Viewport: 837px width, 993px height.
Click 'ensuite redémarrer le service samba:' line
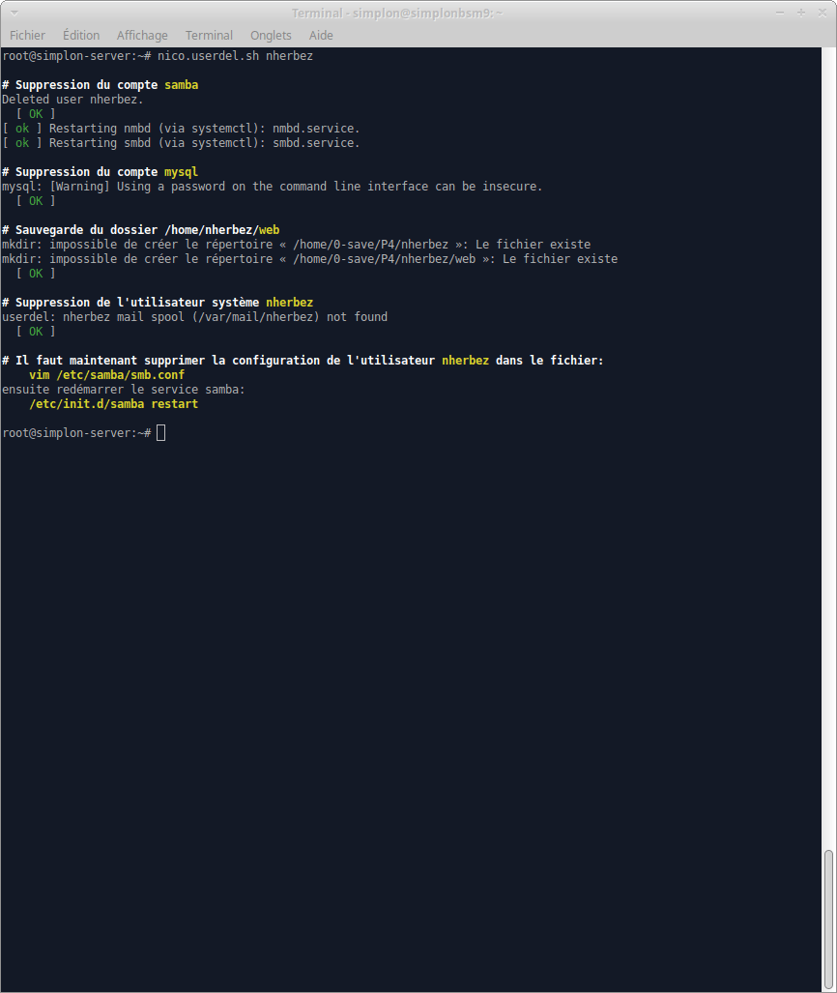coord(124,390)
